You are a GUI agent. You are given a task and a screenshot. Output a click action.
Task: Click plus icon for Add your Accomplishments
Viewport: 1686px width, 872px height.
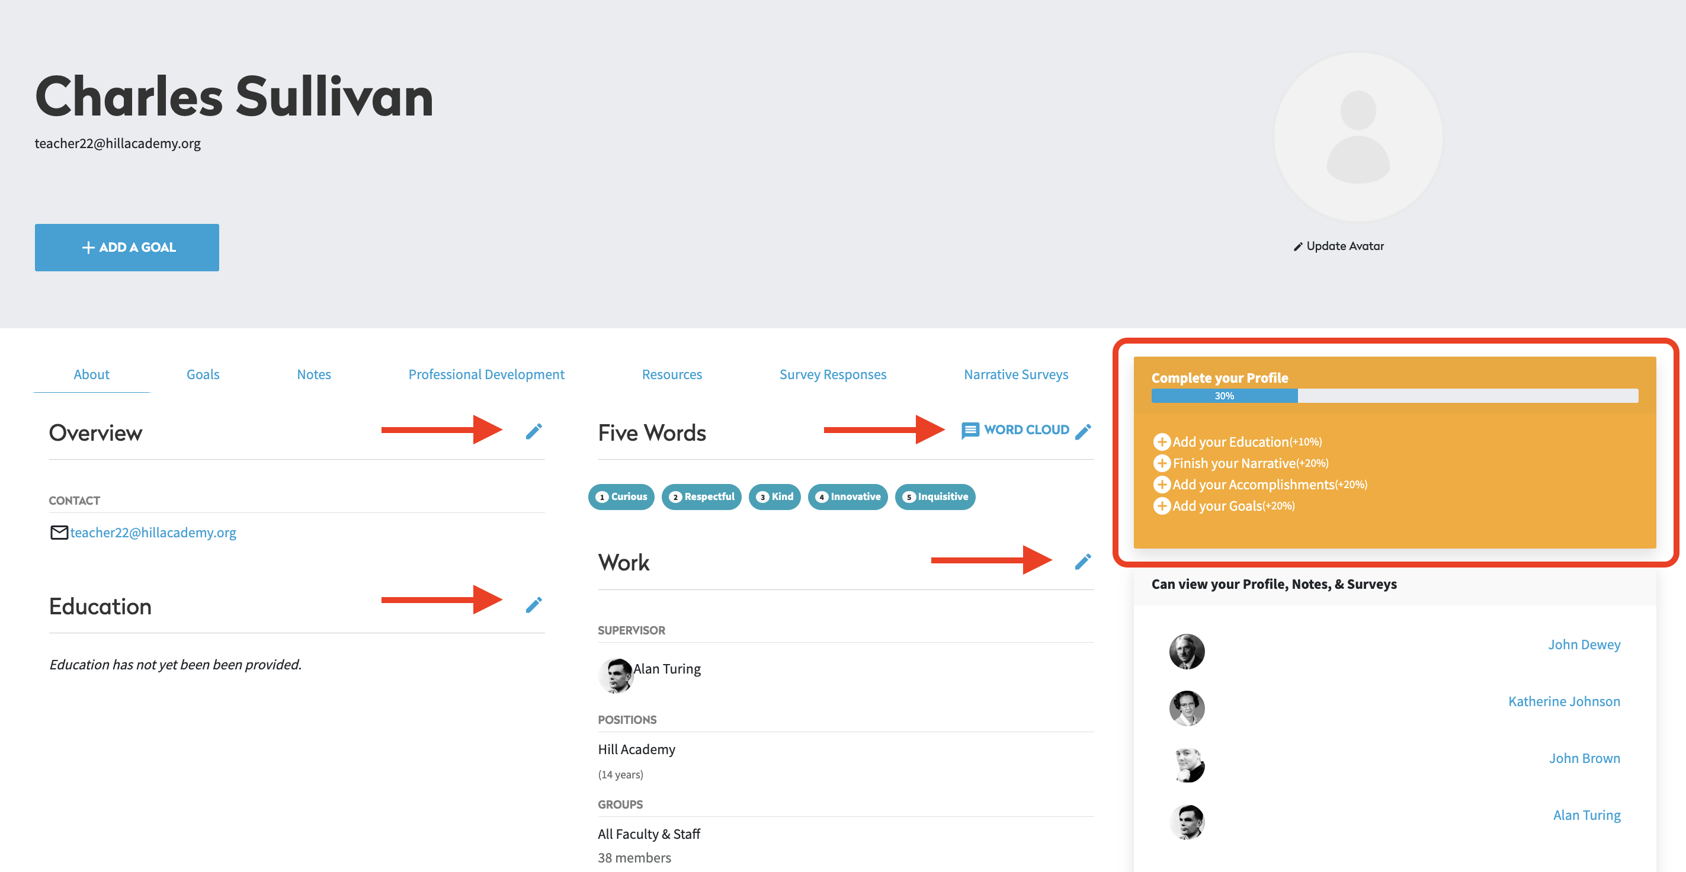point(1161,485)
